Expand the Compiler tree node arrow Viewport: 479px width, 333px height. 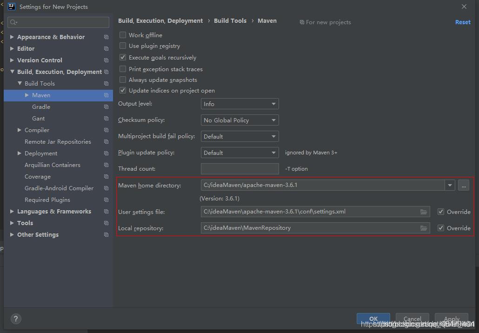[x=20, y=130]
